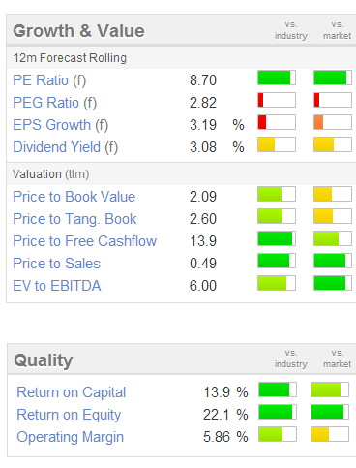This screenshot has width=356, height=468.
Task: Click Operating Margin vs. market yellow bar
Action: tap(330, 434)
